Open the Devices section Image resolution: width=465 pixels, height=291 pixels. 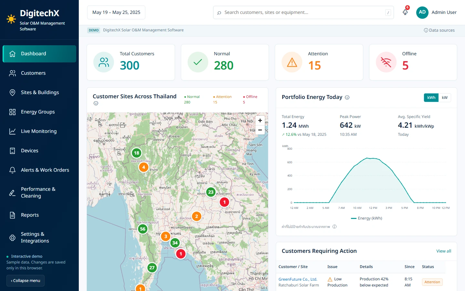pyautogui.click(x=39, y=151)
